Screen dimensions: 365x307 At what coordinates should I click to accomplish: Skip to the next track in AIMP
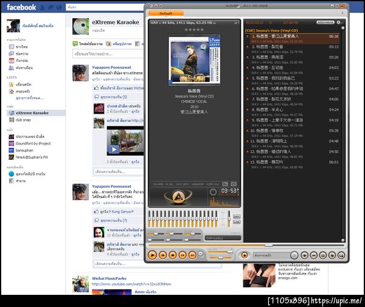(x=192, y=255)
